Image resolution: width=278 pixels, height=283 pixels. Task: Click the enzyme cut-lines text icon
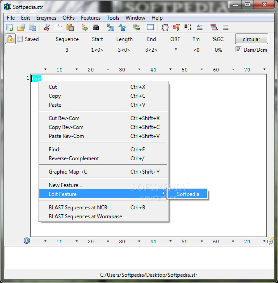[188, 27]
